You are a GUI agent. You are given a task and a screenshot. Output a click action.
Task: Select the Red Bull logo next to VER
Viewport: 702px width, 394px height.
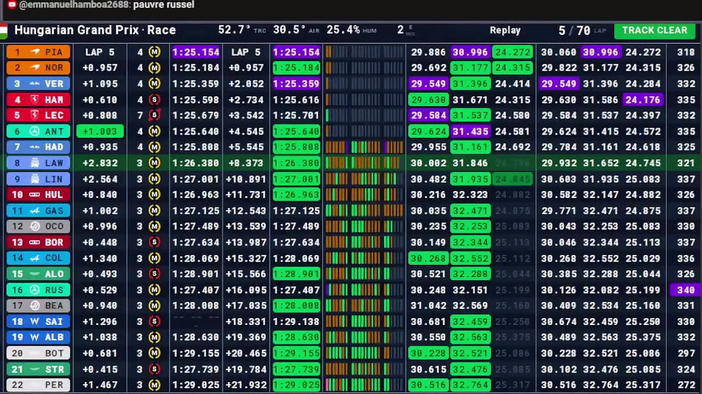pyautogui.click(x=35, y=84)
